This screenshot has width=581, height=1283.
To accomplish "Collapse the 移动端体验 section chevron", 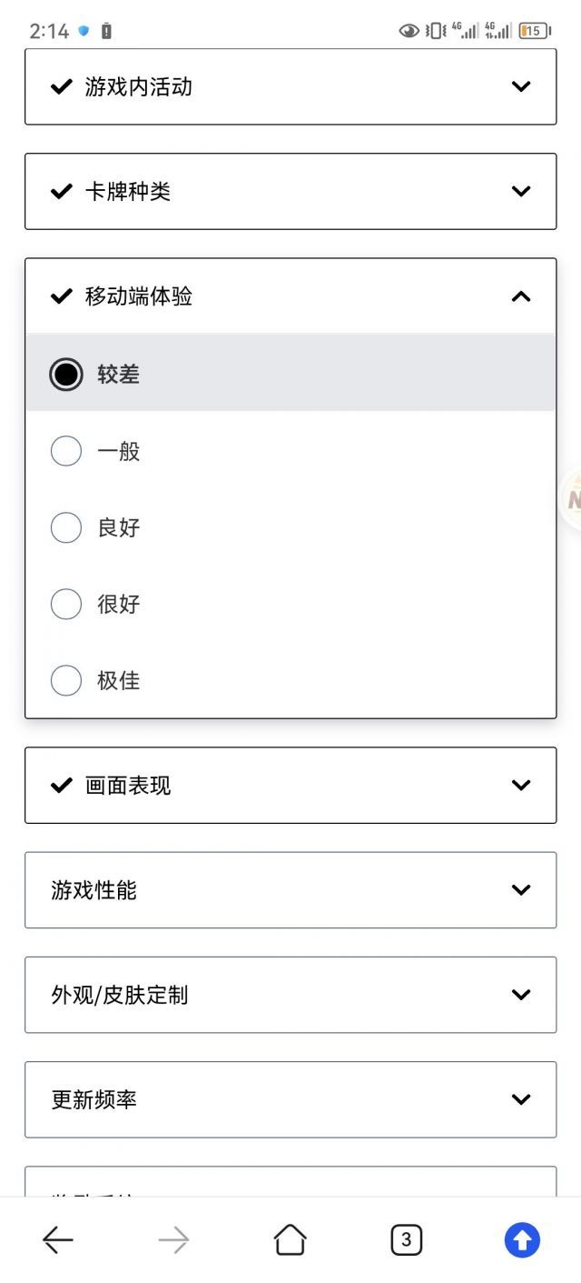I will pos(521,296).
